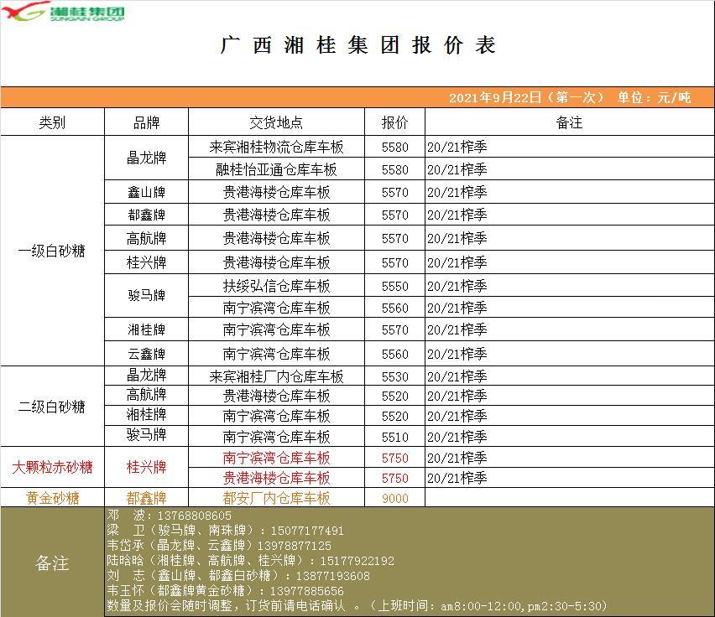Image resolution: width=715 pixels, height=617 pixels.
Task: Click the 来宾湘桂物流仓库车板 delivery cell
Action: click(x=276, y=147)
